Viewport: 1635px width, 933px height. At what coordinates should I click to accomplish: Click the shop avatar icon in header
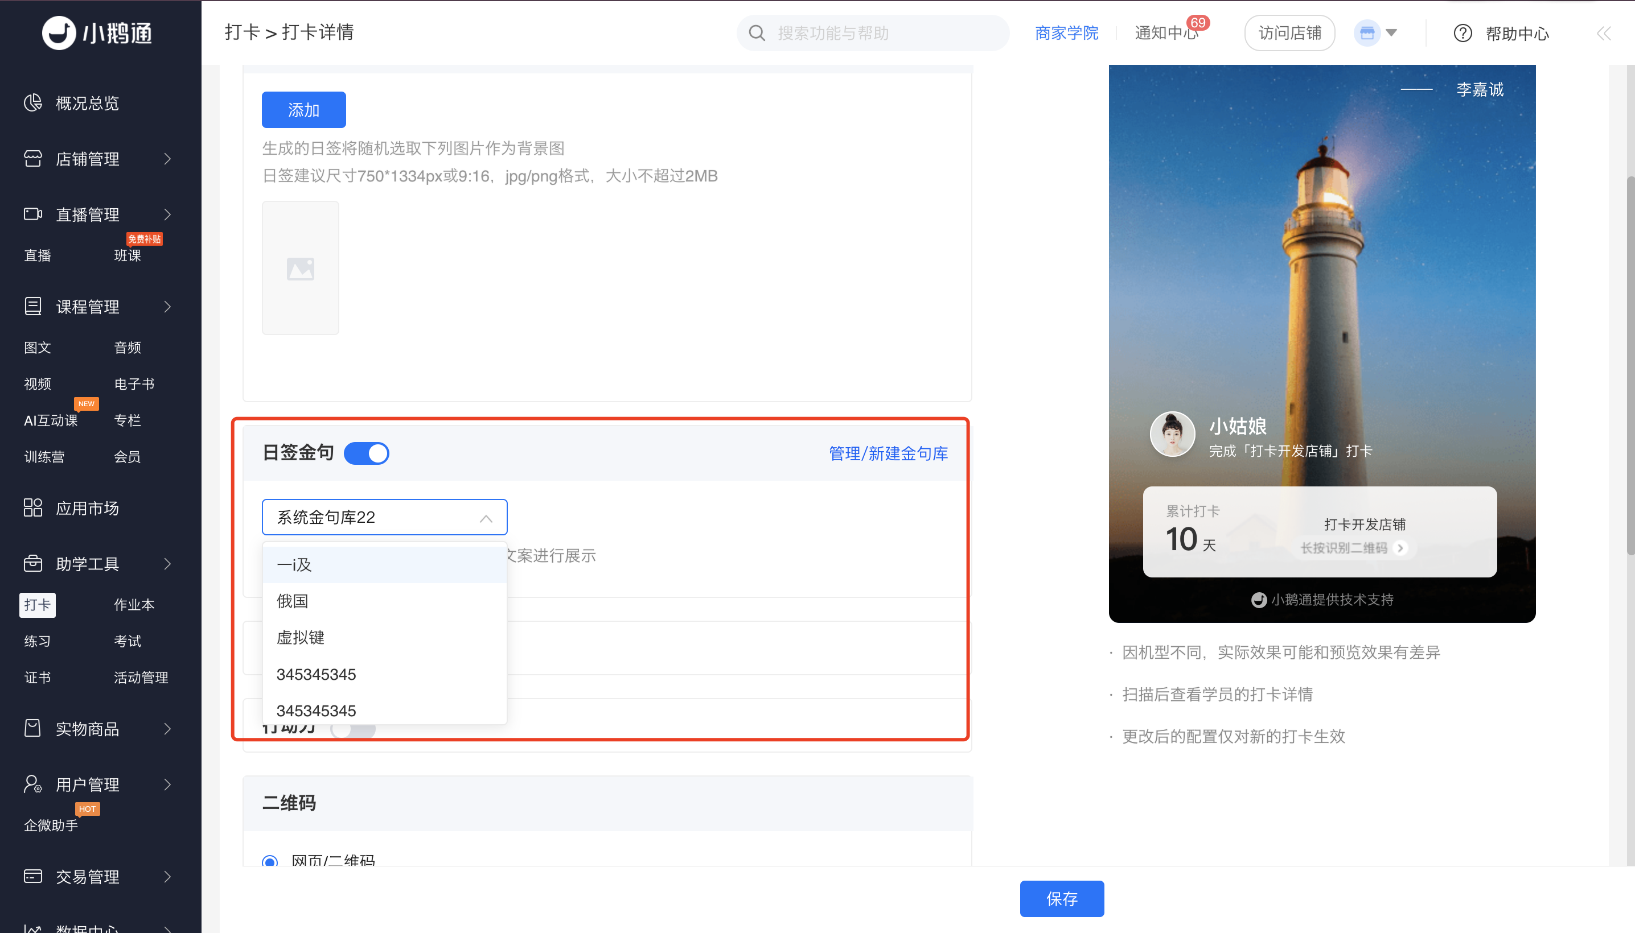[1367, 32]
